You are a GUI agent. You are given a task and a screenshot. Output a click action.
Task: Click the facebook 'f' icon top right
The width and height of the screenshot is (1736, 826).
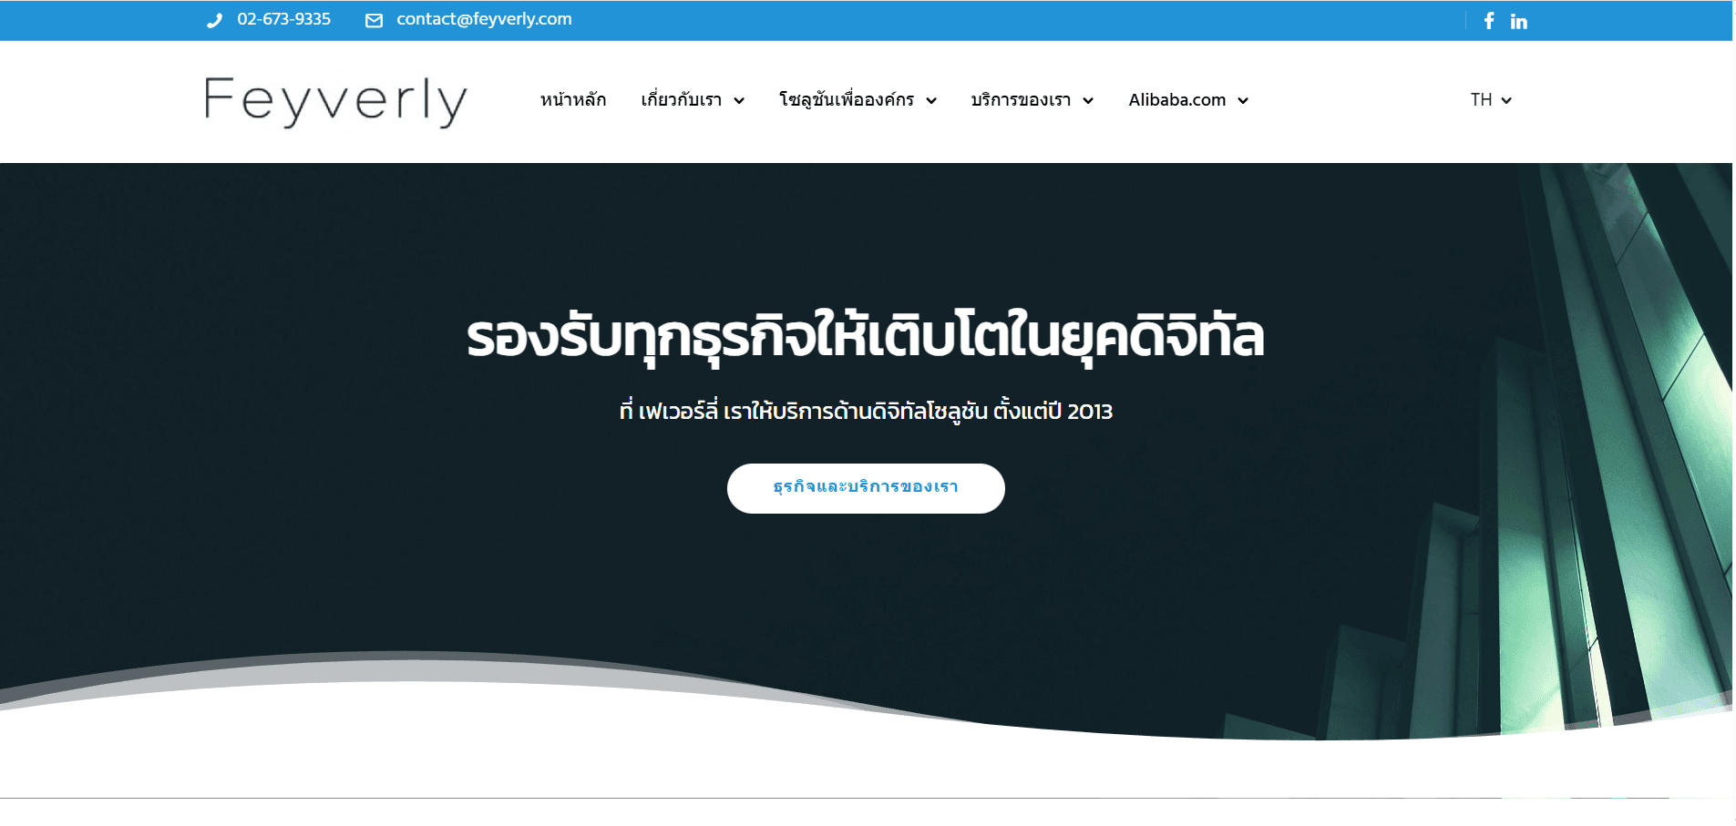click(1489, 20)
